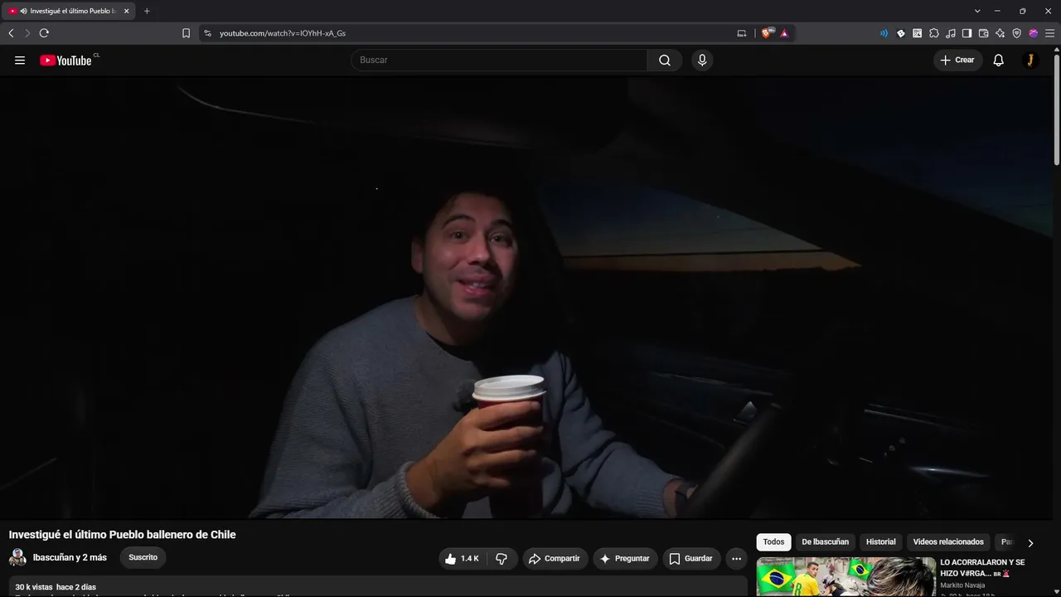This screenshot has width=1061, height=597.
Task: Click the YouTube search input field
Action: [x=499, y=61]
